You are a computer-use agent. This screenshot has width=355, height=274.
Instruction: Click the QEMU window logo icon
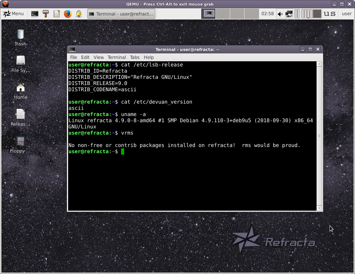[x=6, y=4]
